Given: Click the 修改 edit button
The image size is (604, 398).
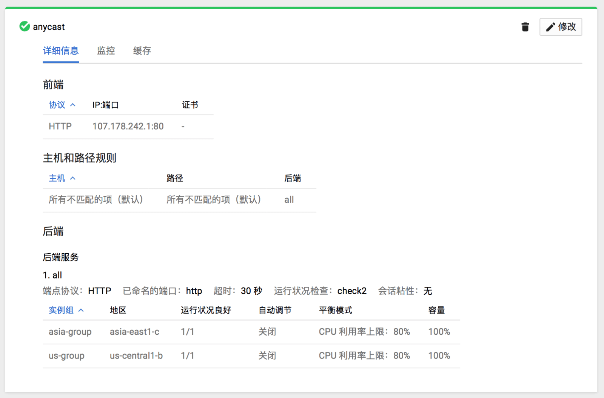Looking at the screenshot, I should click(x=561, y=27).
